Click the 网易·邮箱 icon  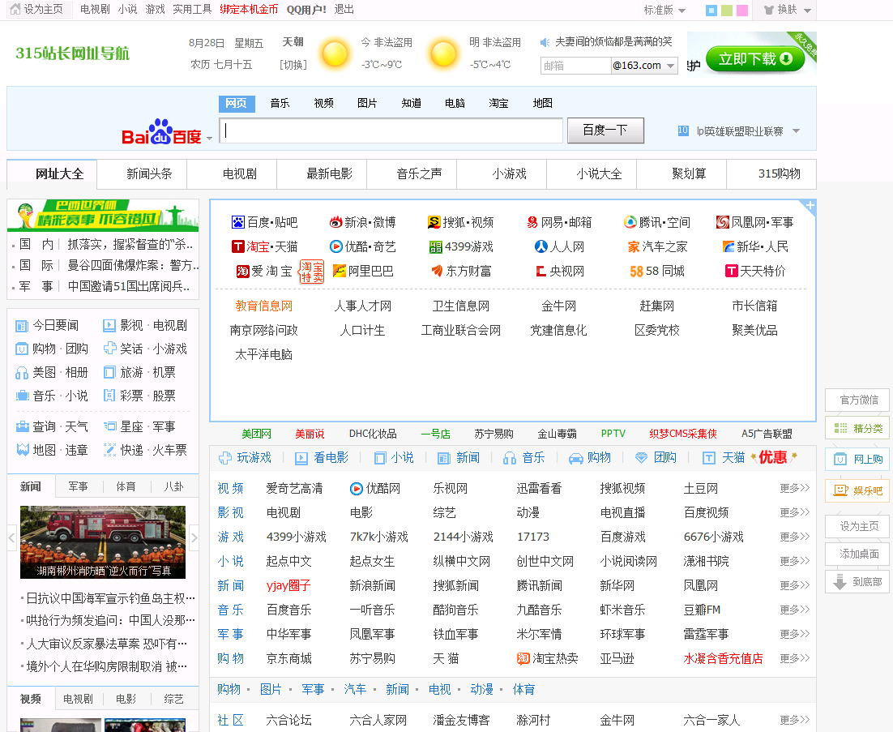tap(532, 222)
